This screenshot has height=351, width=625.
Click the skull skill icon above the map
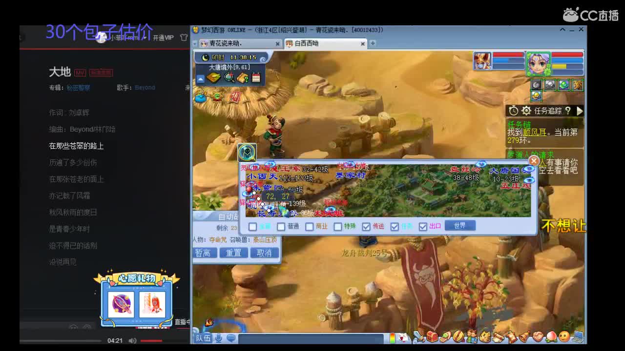(247, 153)
